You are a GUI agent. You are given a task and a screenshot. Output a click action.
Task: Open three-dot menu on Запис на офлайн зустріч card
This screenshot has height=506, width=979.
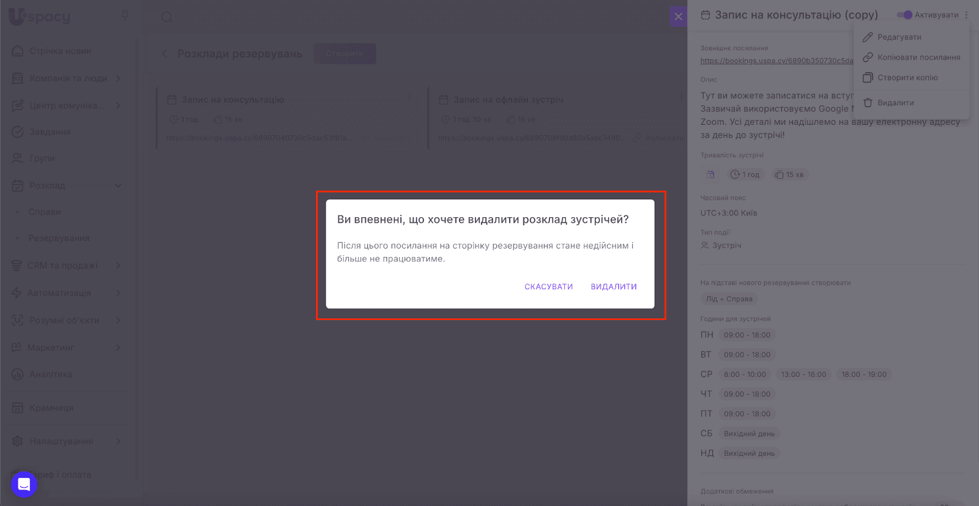pyautogui.click(x=681, y=97)
